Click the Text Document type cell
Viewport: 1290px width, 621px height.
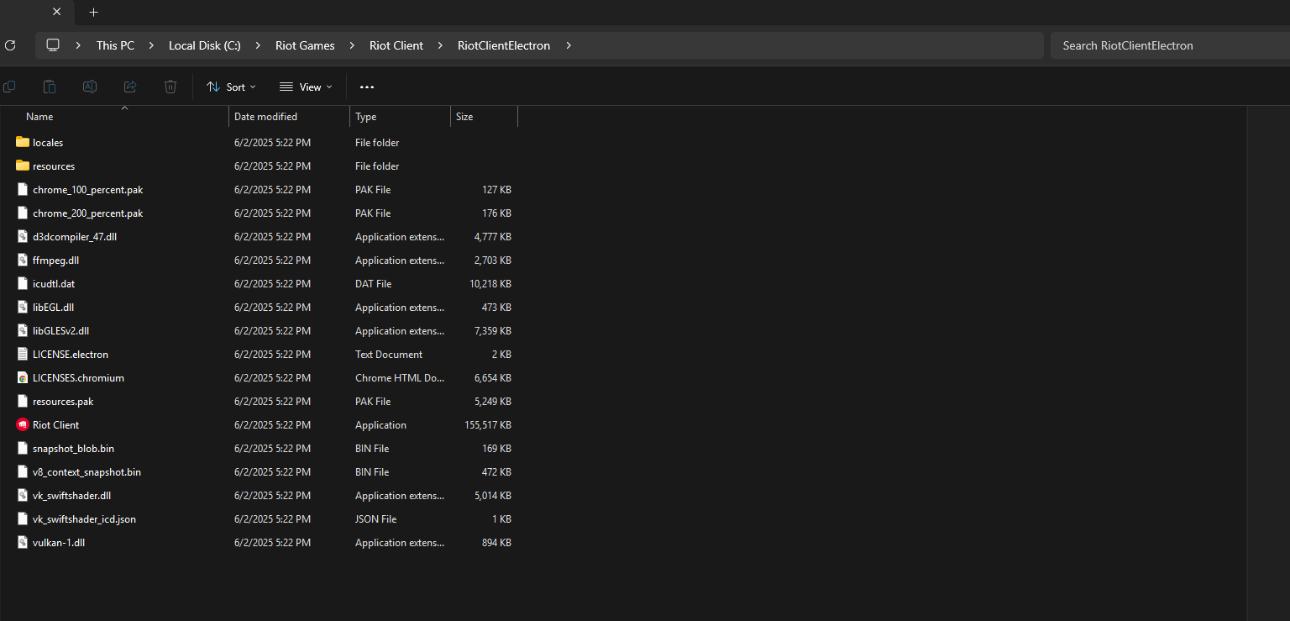pyautogui.click(x=389, y=354)
